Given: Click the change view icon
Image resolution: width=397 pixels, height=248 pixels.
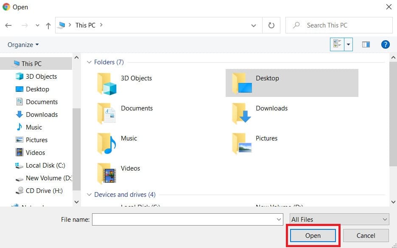Looking at the screenshot, I should click(337, 44).
